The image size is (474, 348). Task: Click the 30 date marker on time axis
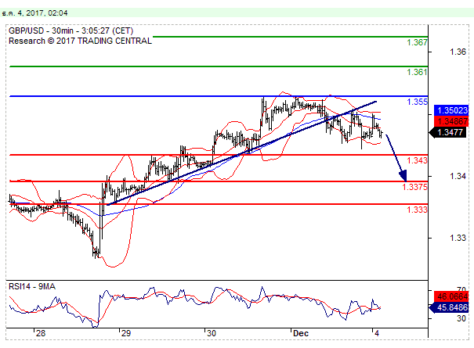click(212, 332)
